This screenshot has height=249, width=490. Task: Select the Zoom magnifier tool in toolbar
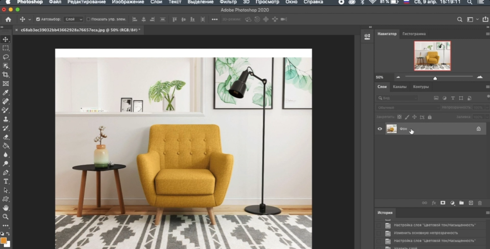coord(5,217)
